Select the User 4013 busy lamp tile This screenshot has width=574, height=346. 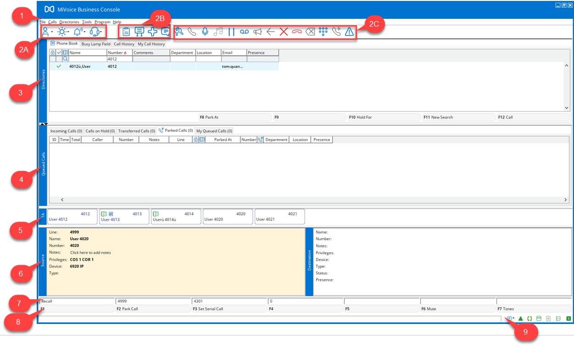click(124, 217)
